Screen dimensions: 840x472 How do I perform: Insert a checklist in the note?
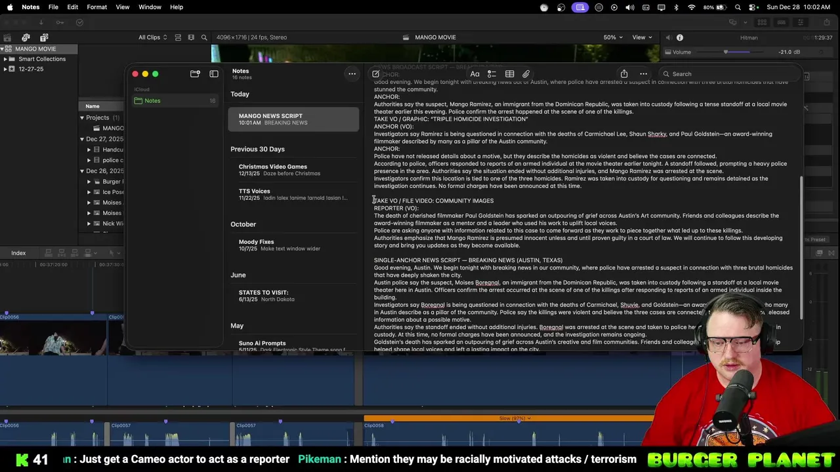(x=492, y=74)
